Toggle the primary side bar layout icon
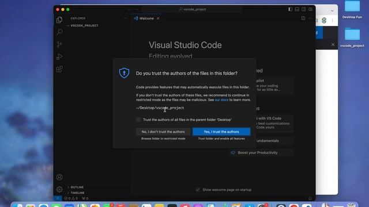 click(290, 9)
